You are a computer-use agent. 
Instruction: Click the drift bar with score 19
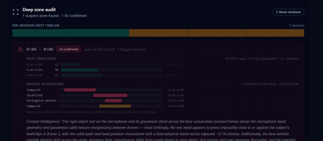point(112,65)
